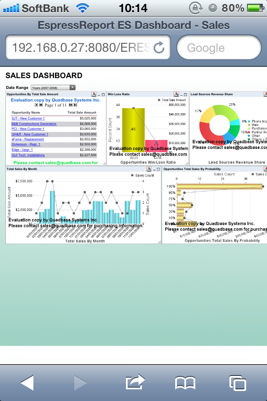Open GH&R - New Customer 1 link

tap(30, 134)
